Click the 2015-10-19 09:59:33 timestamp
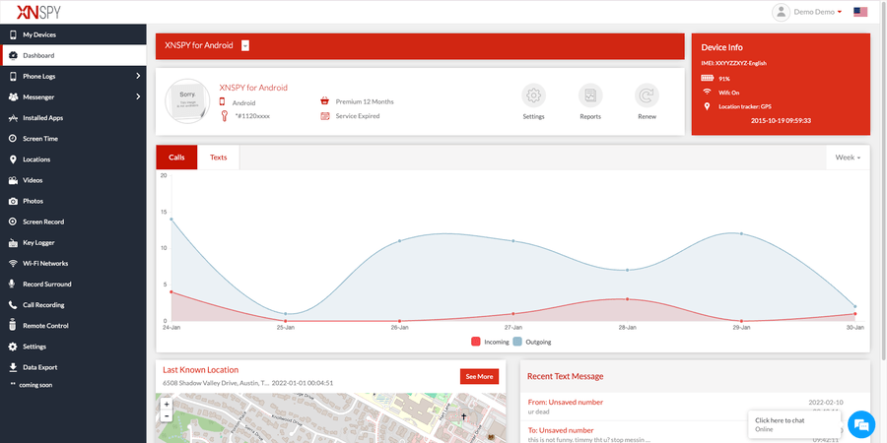This screenshot has width=887, height=443. 781,120
